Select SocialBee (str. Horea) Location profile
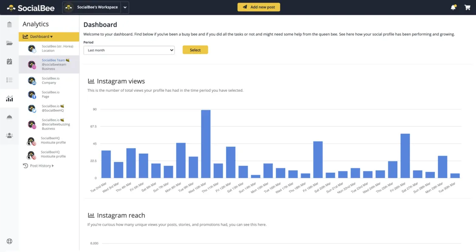The width and height of the screenshot is (476, 252). pyautogui.click(x=49, y=48)
